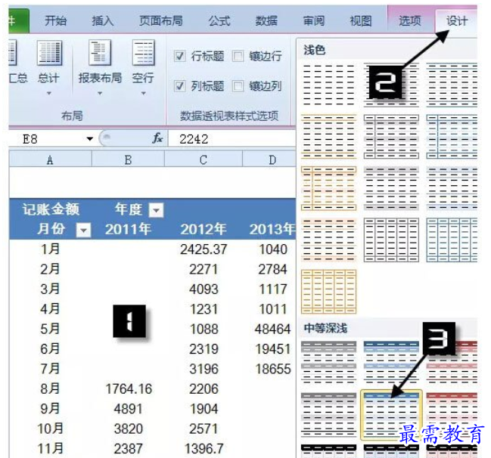Open the 视图 ribbon tab
The width and height of the screenshot is (491, 458).
click(x=361, y=21)
